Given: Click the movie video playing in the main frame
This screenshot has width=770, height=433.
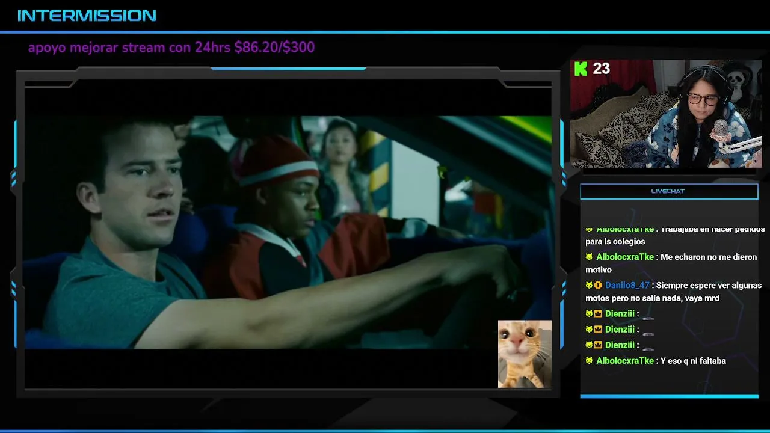Looking at the screenshot, I should pyautogui.click(x=288, y=233).
